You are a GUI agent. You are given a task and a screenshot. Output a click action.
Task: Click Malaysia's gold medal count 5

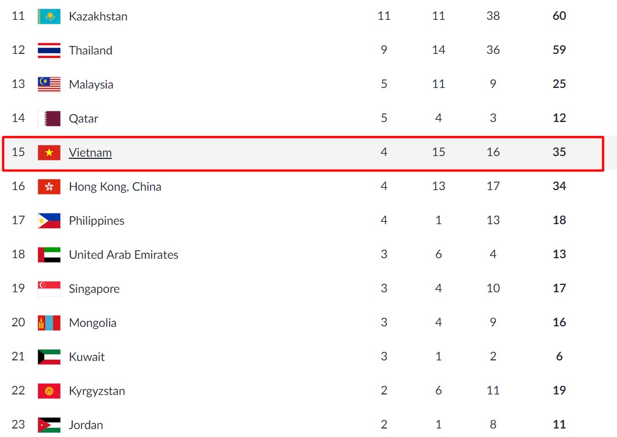pos(384,83)
